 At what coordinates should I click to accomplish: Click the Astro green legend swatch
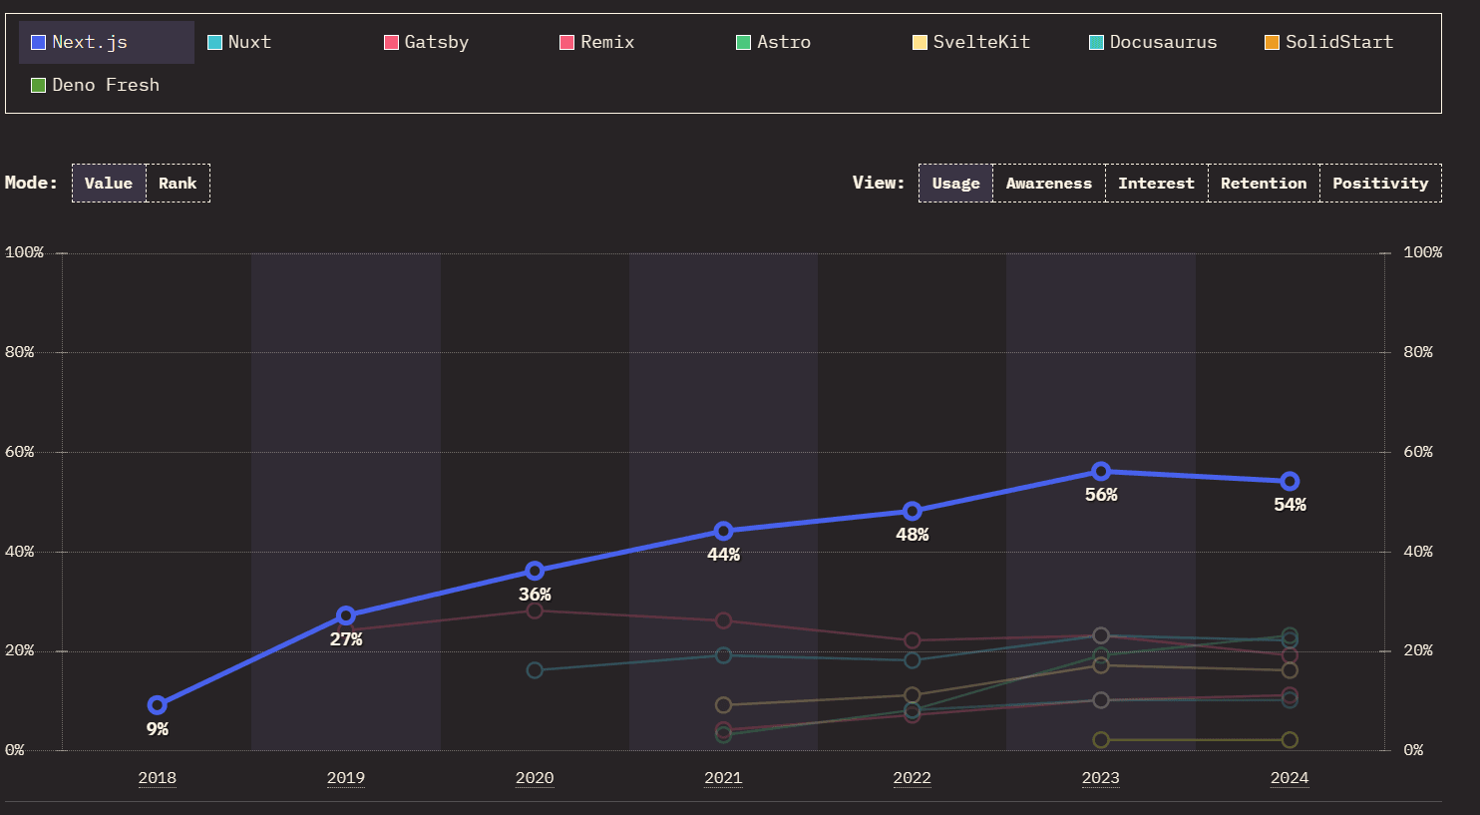point(743,42)
